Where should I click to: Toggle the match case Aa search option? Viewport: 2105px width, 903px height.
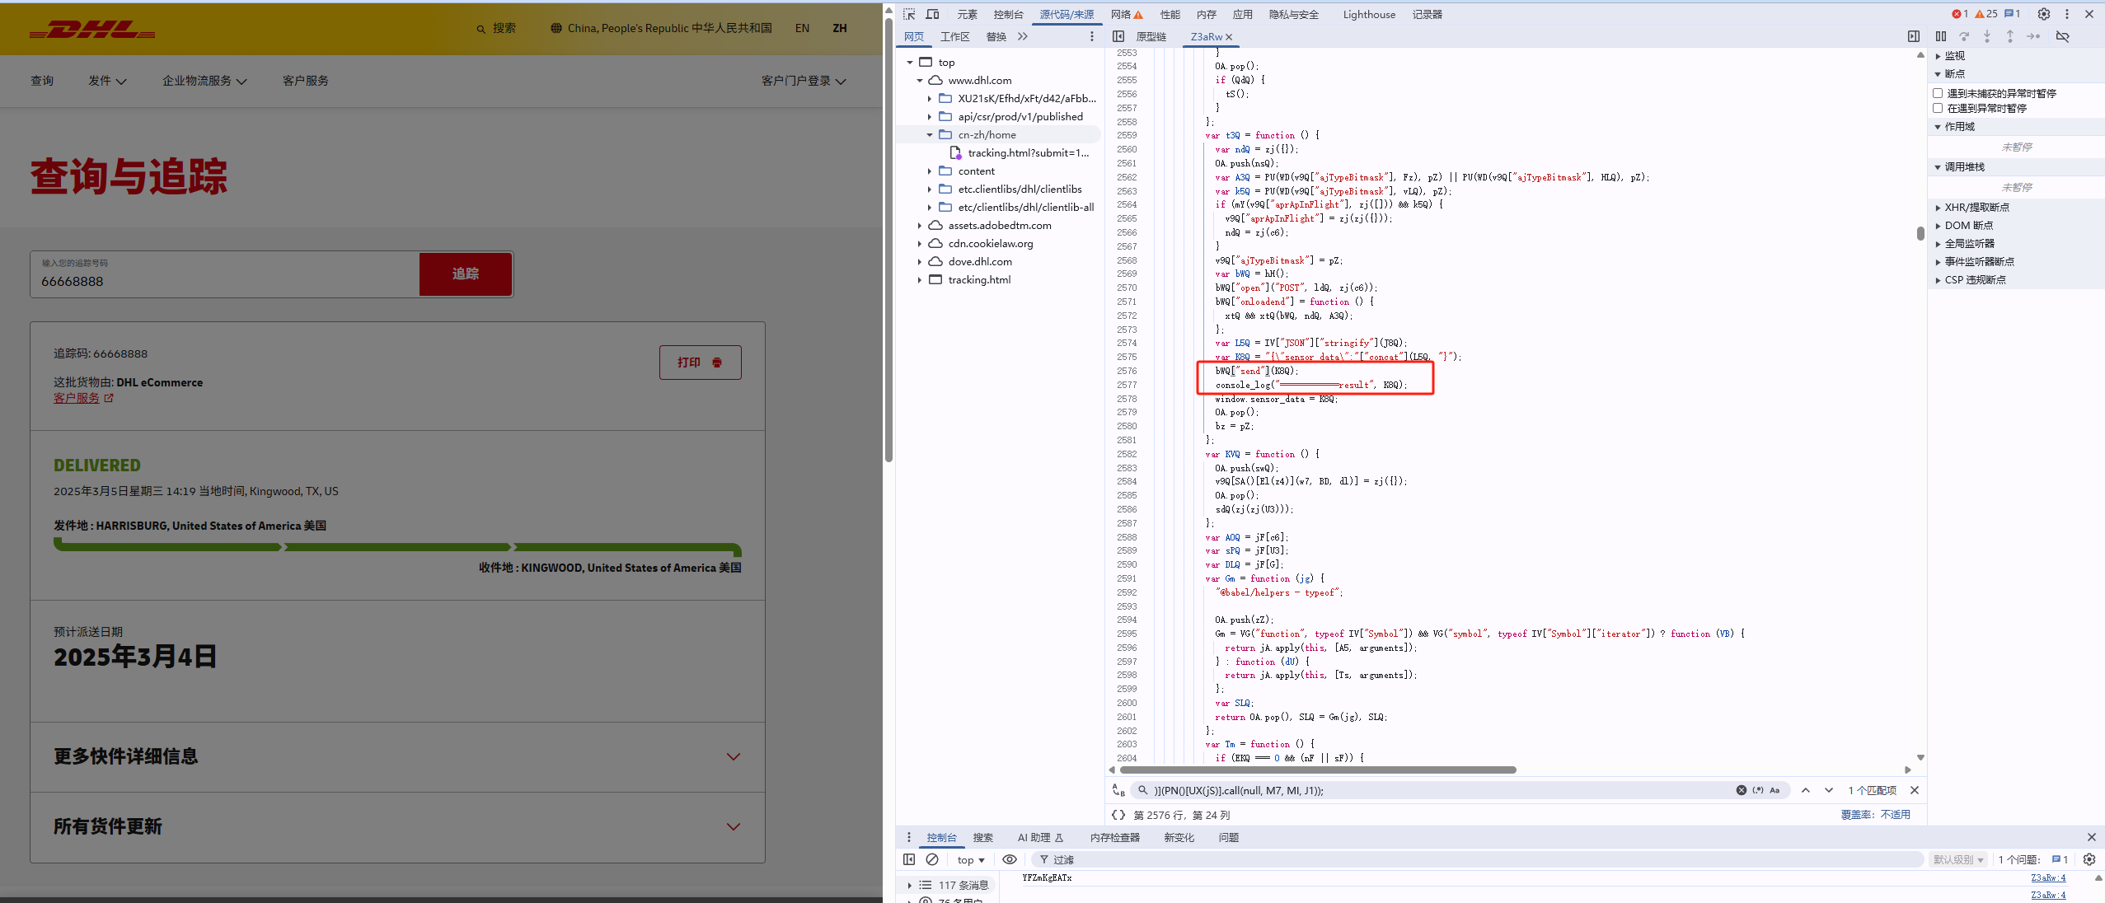pyautogui.click(x=1774, y=790)
